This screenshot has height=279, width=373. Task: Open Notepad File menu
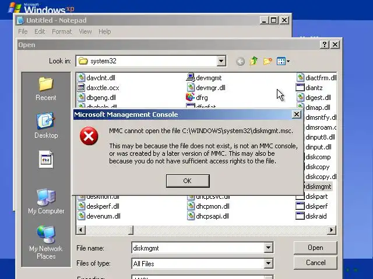[23, 31]
